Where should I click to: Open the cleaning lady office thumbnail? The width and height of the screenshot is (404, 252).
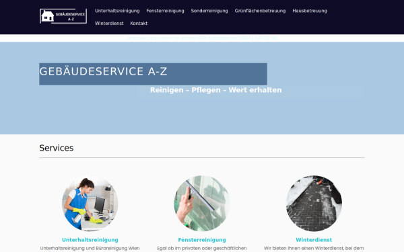[90, 204]
